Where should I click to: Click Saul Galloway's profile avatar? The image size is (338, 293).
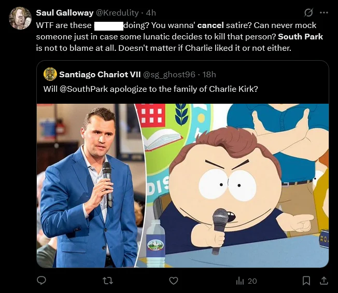[20, 19]
